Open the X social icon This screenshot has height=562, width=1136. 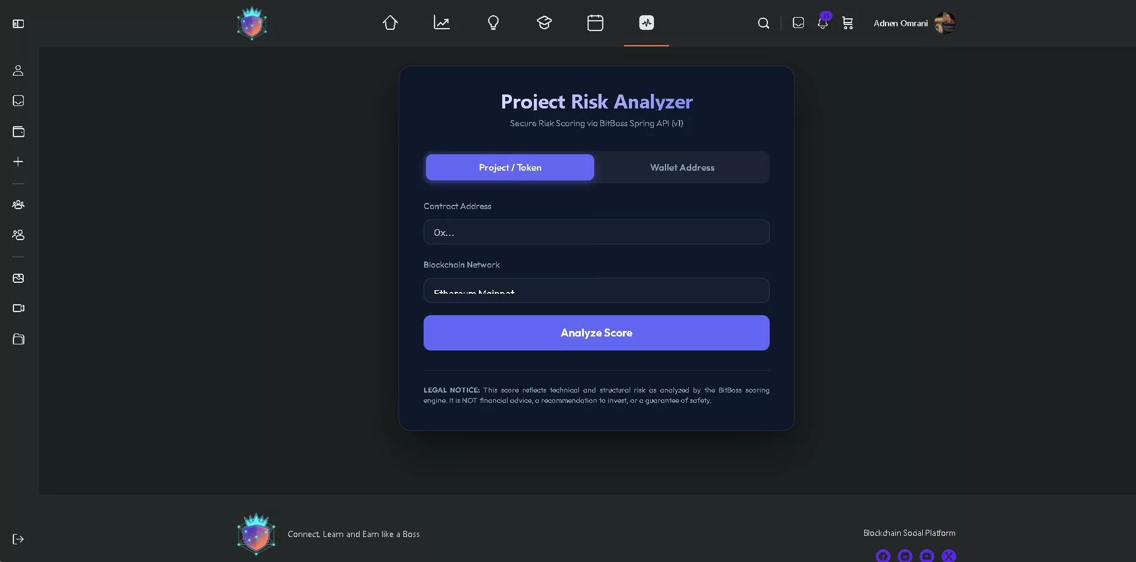point(949,555)
